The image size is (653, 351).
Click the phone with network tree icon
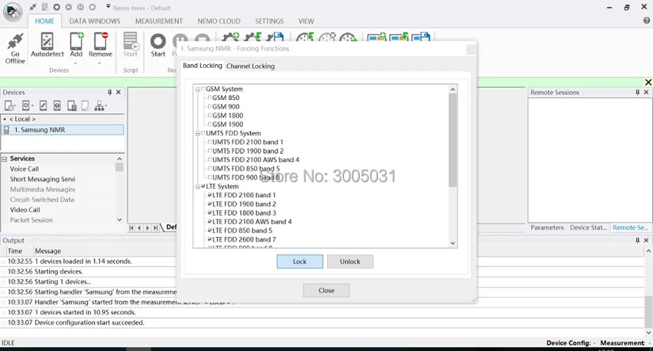(x=99, y=106)
